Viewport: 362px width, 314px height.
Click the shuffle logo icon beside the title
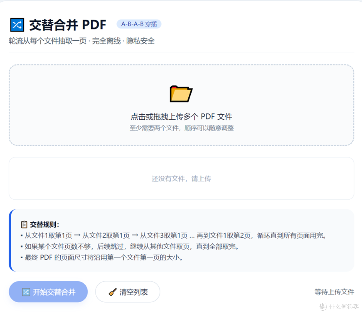(17, 25)
